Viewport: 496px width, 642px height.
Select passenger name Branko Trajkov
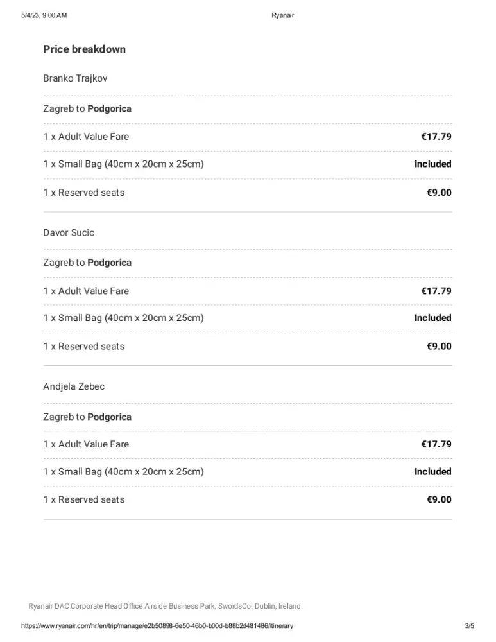click(x=75, y=78)
